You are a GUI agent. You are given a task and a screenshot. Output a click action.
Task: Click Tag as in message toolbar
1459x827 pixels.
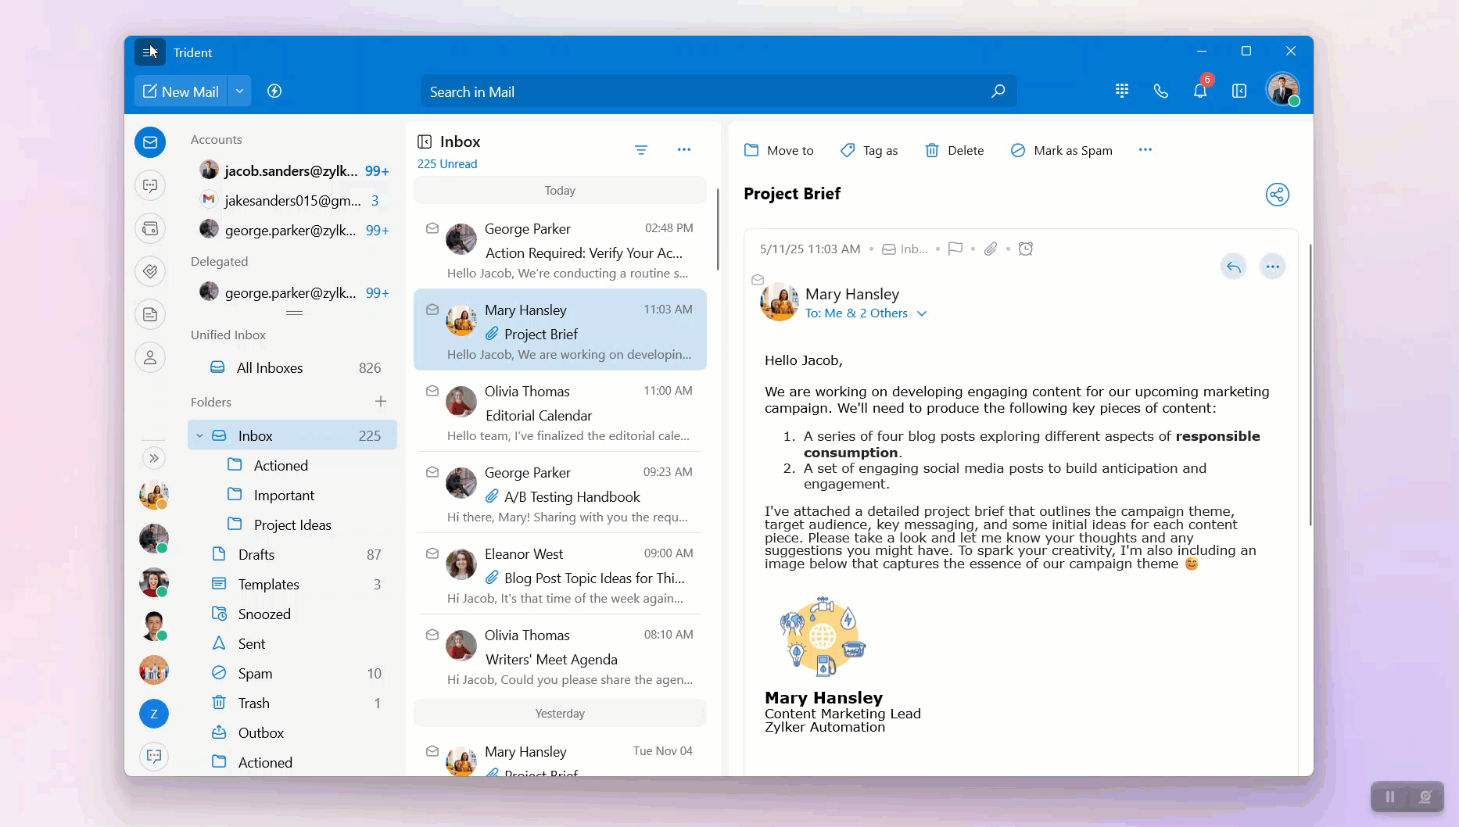tap(869, 150)
